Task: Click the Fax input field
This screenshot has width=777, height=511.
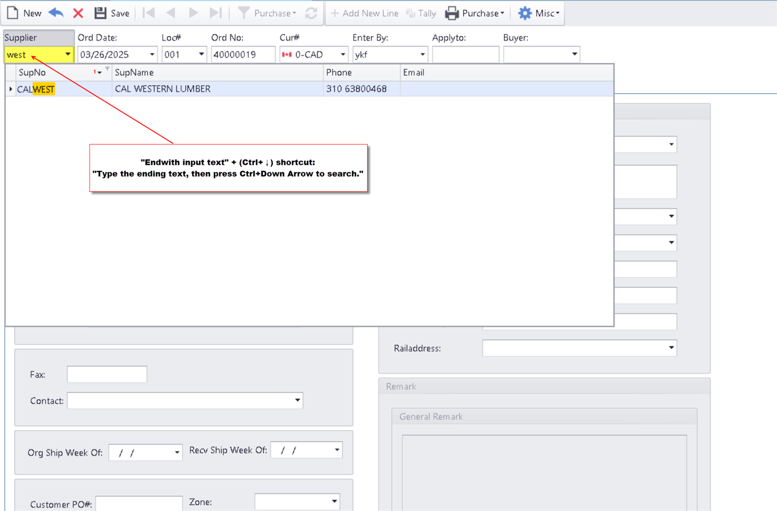Action: 107,375
